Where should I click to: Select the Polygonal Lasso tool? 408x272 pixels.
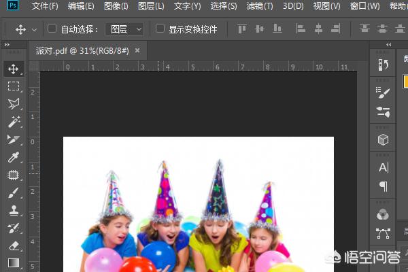pyautogui.click(x=13, y=104)
